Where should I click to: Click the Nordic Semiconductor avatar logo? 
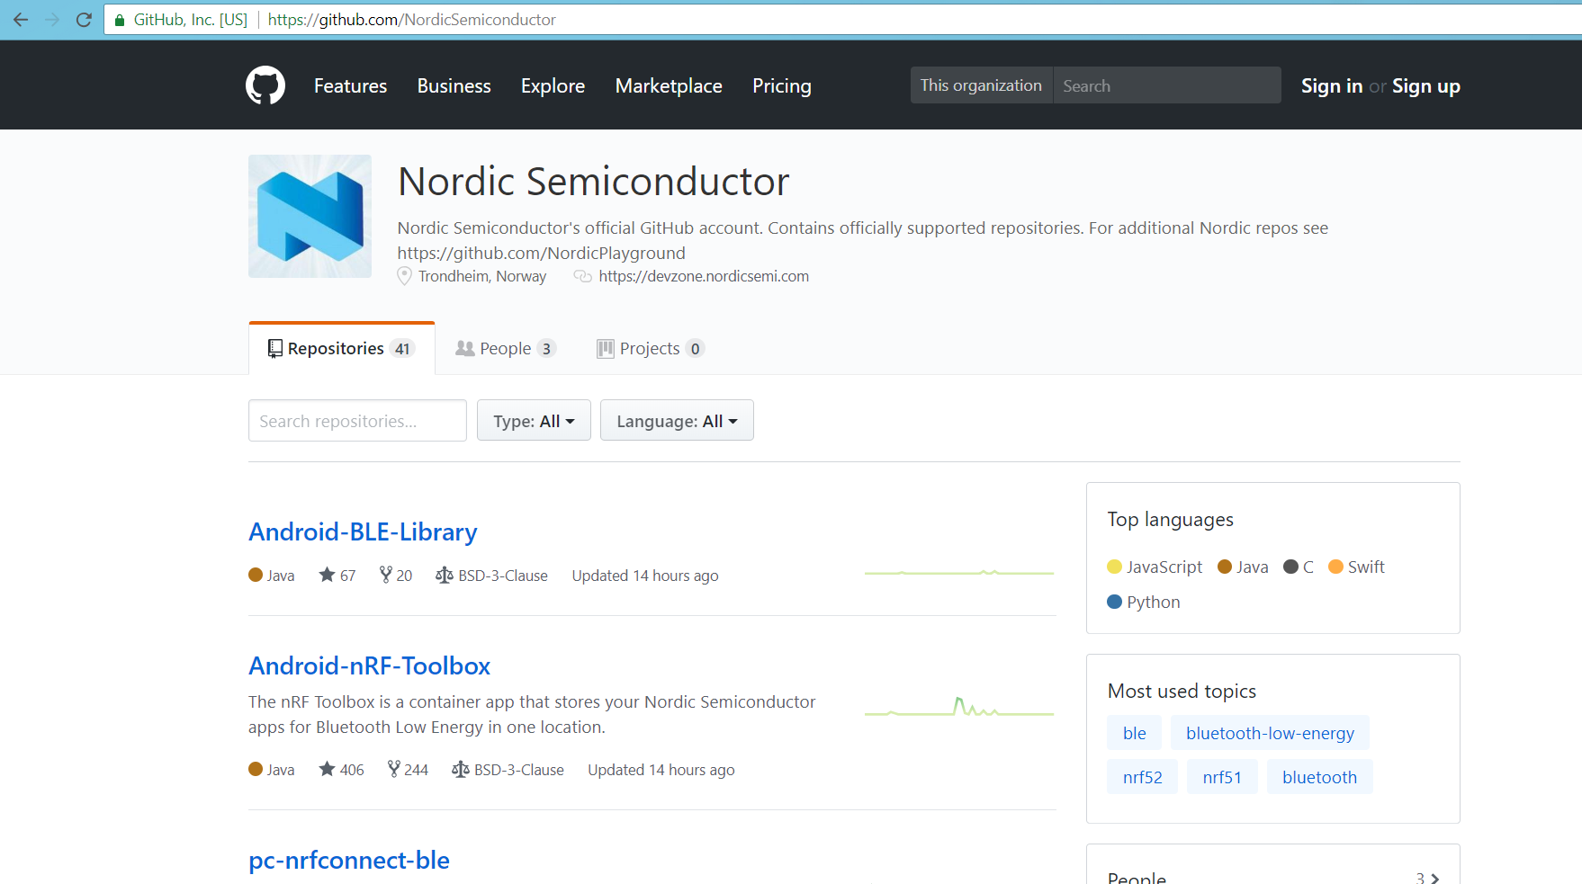[x=310, y=216]
